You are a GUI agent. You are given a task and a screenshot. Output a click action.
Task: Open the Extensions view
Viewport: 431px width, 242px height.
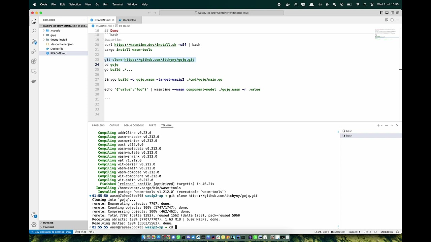[x=34, y=61]
